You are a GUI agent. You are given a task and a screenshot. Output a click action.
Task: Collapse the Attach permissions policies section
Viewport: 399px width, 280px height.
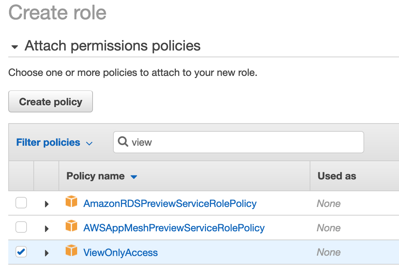pyautogui.click(x=15, y=47)
